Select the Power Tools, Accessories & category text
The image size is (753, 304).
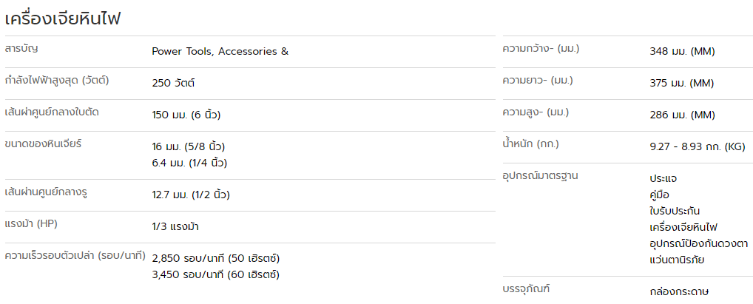[220, 51]
